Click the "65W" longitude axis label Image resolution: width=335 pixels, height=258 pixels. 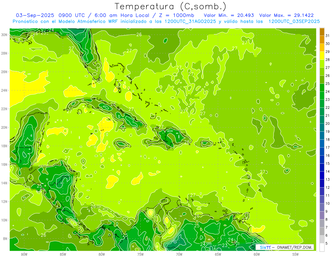[218, 254]
